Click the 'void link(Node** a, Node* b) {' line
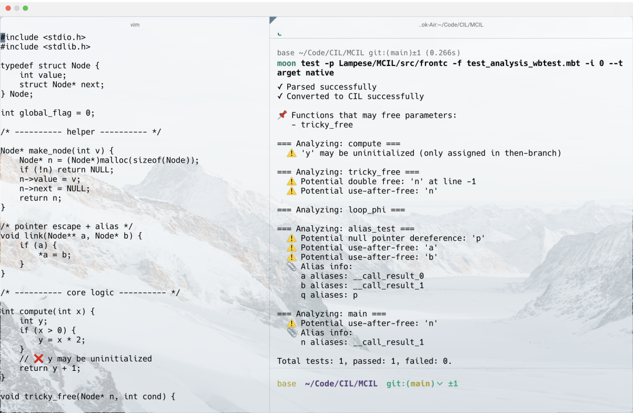633x413 pixels. coord(72,236)
